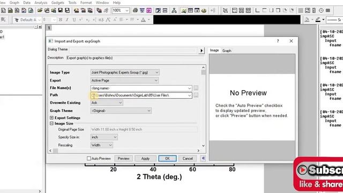343x193 pixels.
Task: Click the L-shaped axis layer icon
Action: tap(257, 10)
